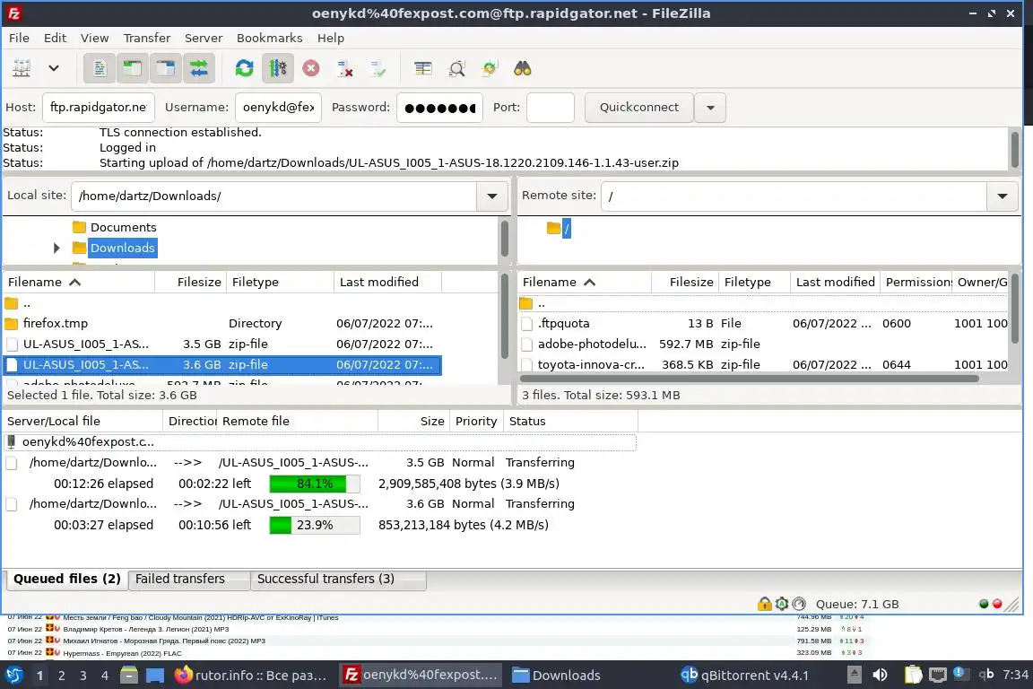Screen dimensions: 1033x689
Task: Click the taskbar volume speaker icon
Action: pyautogui.click(x=881, y=676)
